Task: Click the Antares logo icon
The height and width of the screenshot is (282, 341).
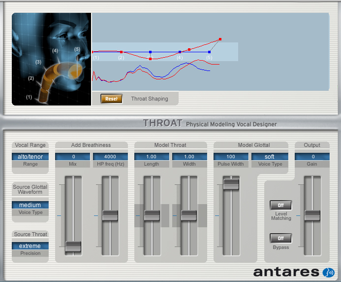Action: [x=328, y=272]
